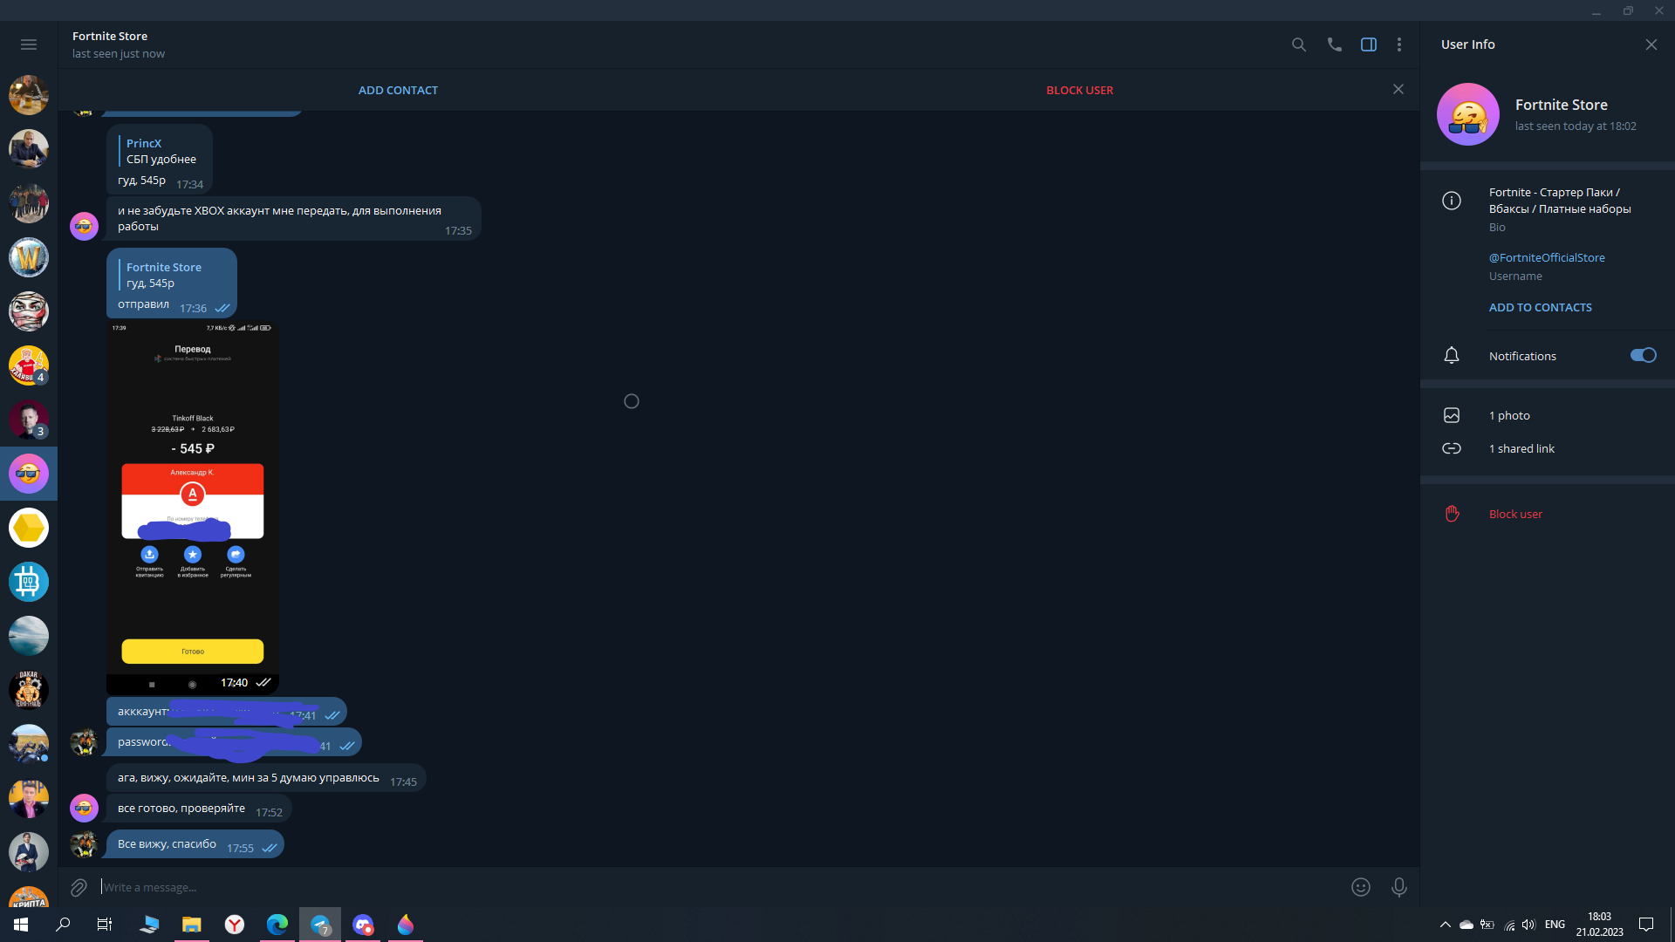1675x942 pixels.
Task: Open the @FortniteOfficialStore username link
Action: pyautogui.click(x=1547, y=257)
